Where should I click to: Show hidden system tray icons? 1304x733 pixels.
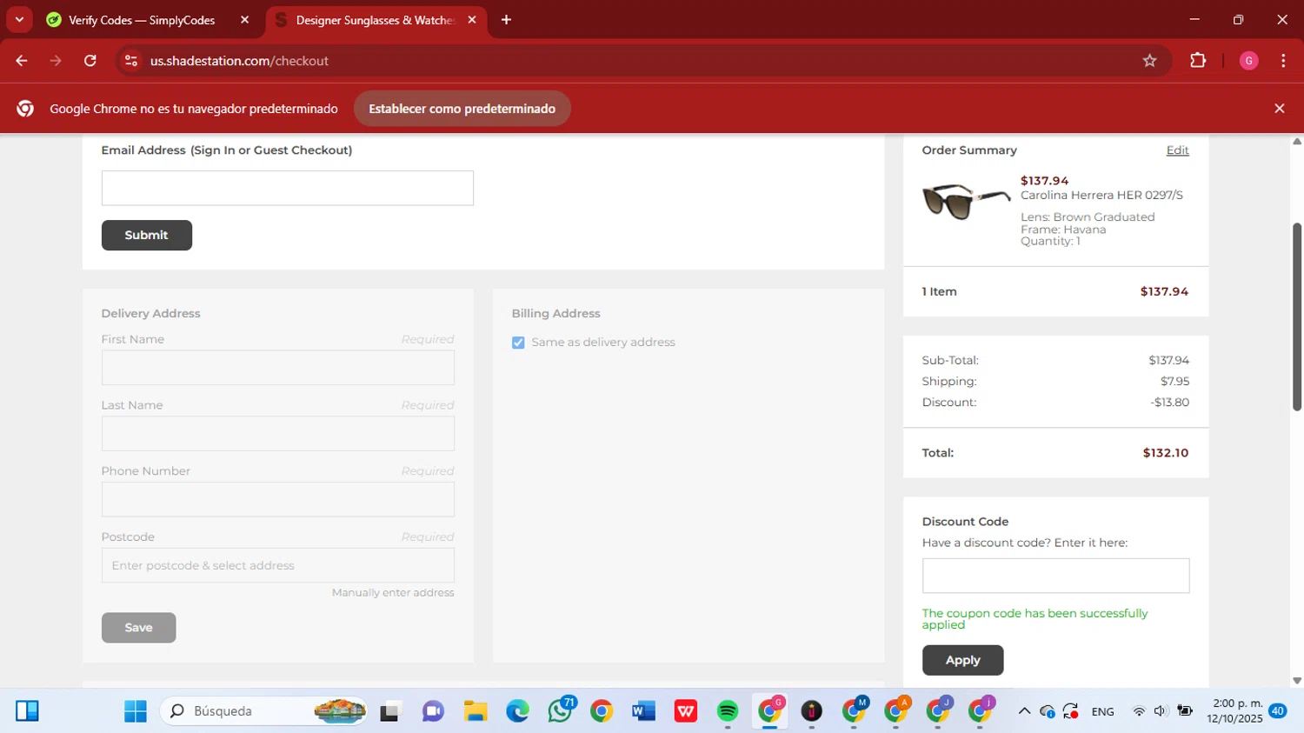click(1024, 711)
